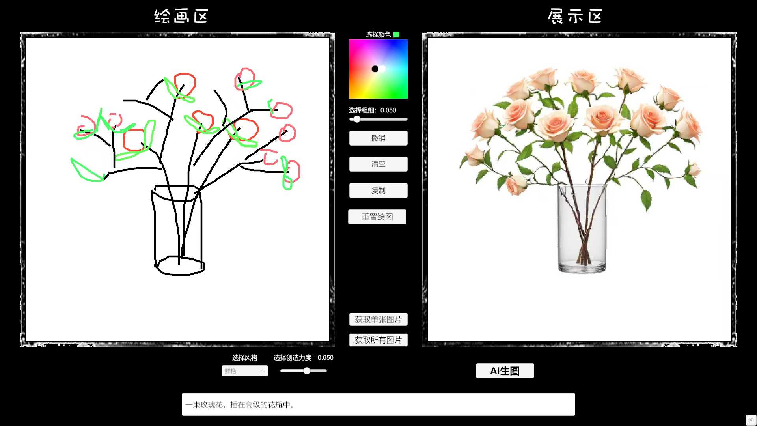Screen dimensions: 757x426
Task: Click the small icon in the bottom-right corner
Action: [751, 420]
